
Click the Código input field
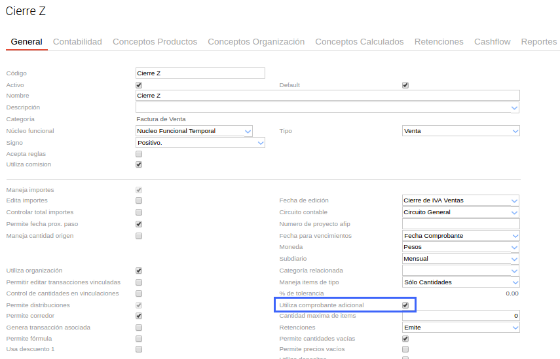(200, 73)
